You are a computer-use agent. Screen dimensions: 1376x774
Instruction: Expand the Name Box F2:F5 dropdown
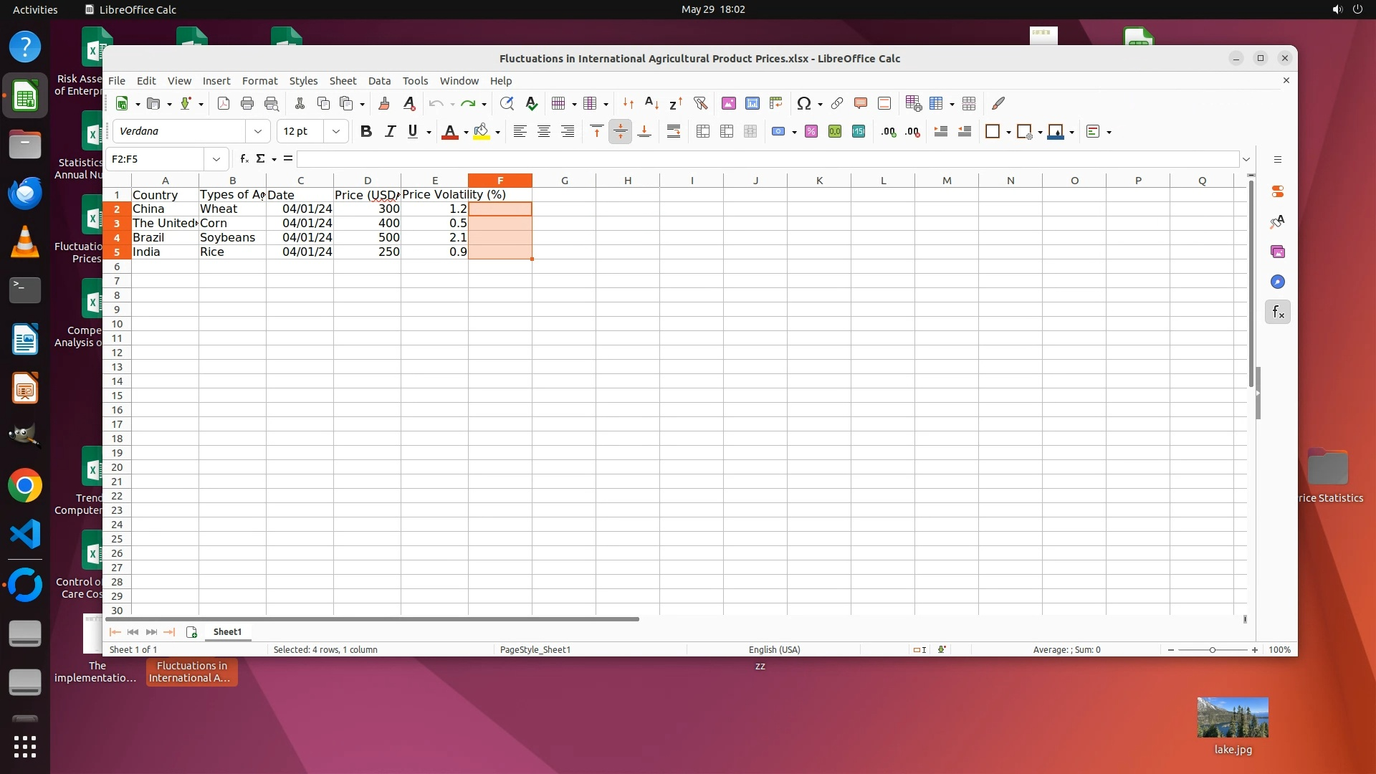tap(216, 159)
